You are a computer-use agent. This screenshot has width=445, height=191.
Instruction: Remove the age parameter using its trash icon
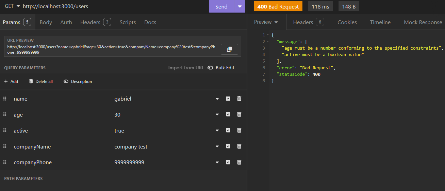point(239,115)
